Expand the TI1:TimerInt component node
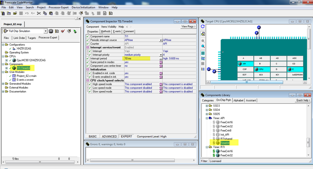 (7, 68)
